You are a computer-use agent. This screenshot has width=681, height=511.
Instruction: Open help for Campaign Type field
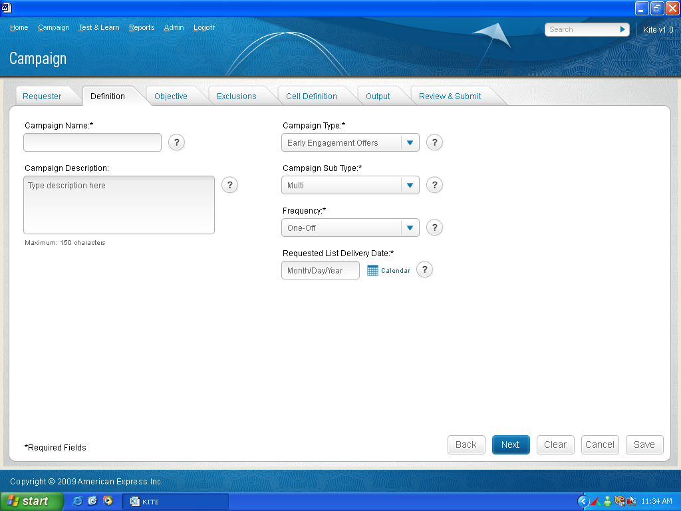click(434, 142)
